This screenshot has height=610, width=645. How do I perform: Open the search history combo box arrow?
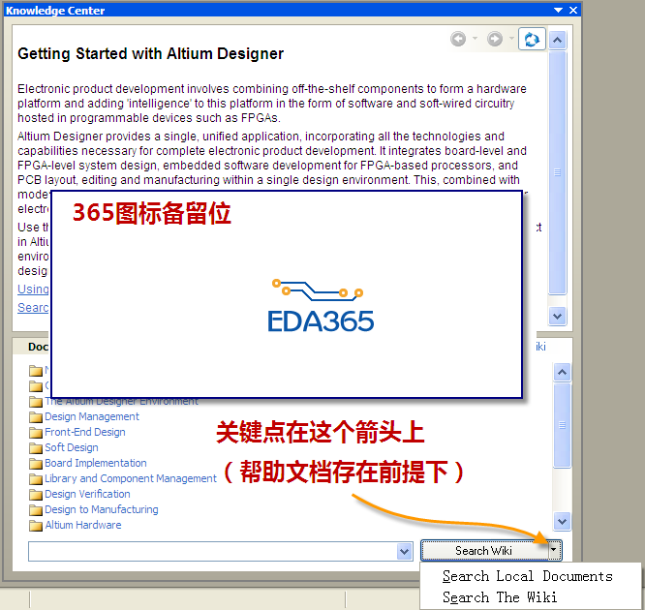[405, 551]
